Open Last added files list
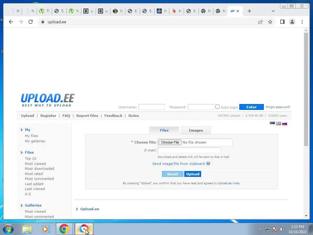The width and height of the screenshot is (313, 235). pos(34,184)
